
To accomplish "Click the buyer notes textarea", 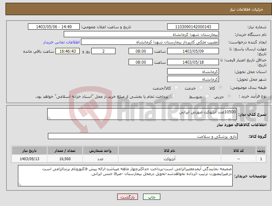I will click(125, 176).
